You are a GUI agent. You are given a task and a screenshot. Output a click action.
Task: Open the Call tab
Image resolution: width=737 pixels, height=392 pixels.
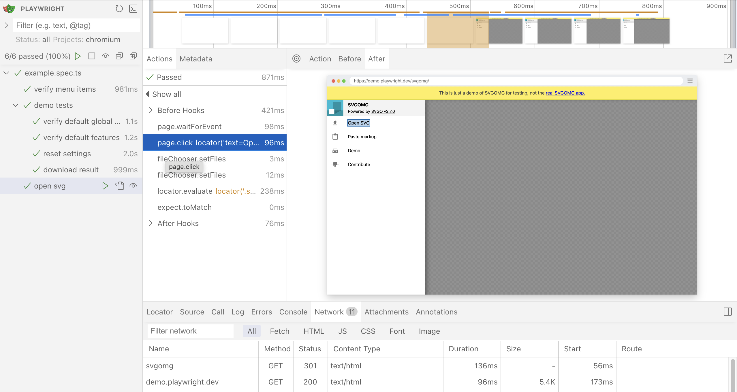coord(218,312)
